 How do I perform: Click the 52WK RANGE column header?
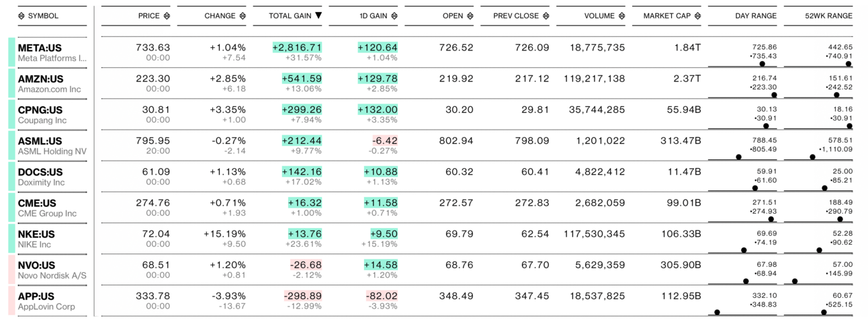tap(829, 15)
